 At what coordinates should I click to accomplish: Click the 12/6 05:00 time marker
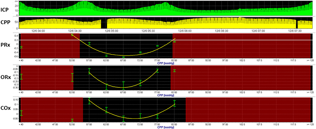click(x=111, y=31)
